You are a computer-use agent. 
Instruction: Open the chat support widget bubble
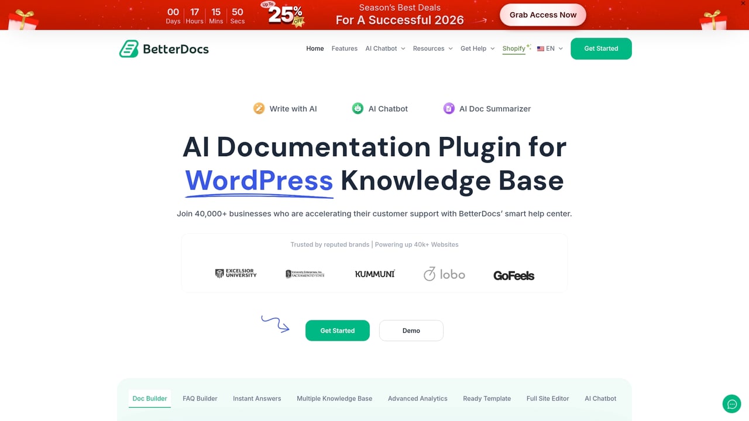click(x=731, y=403)
